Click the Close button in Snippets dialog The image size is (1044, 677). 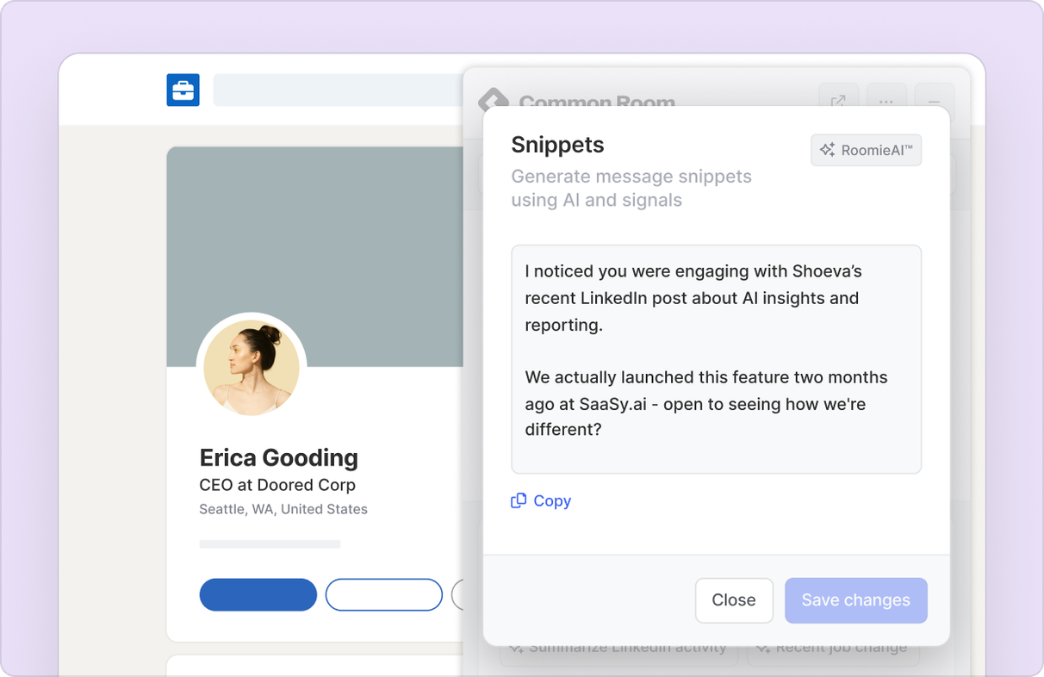pyautogui.click(x=734, y=600)
